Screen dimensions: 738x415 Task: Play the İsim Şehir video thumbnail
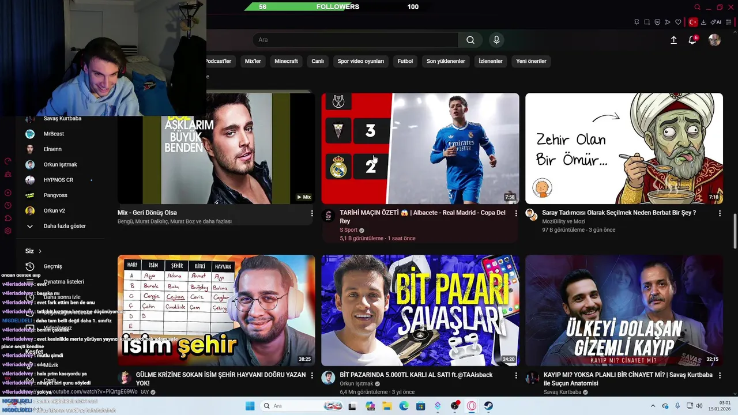pos(216,310)
